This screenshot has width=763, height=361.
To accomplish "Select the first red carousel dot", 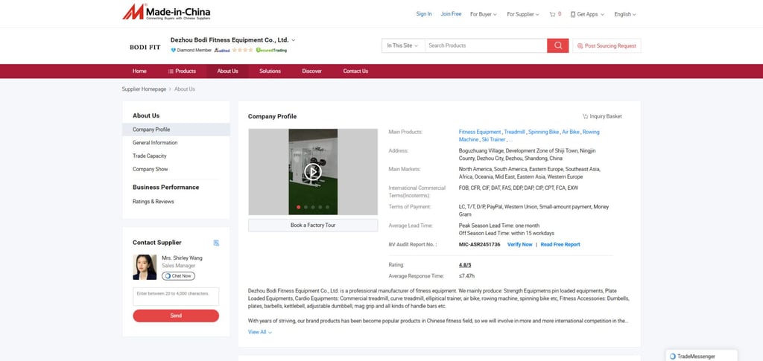I will 298,207.
